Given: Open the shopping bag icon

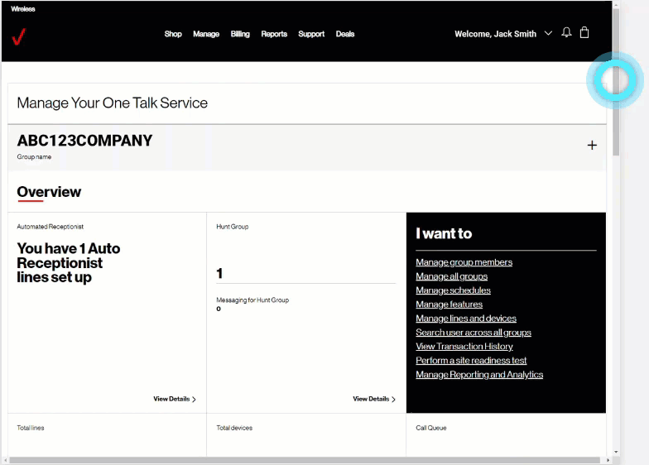Looking at the screenshot, I should tap(584, 33).
